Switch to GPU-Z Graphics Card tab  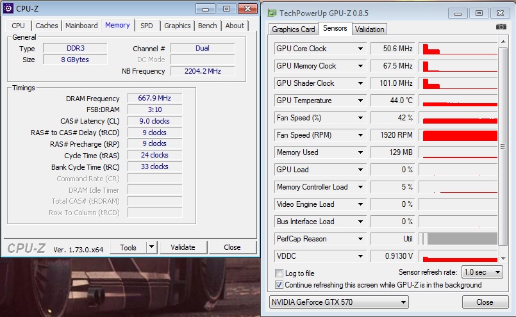pyautogui.click(x=293, y=29)
